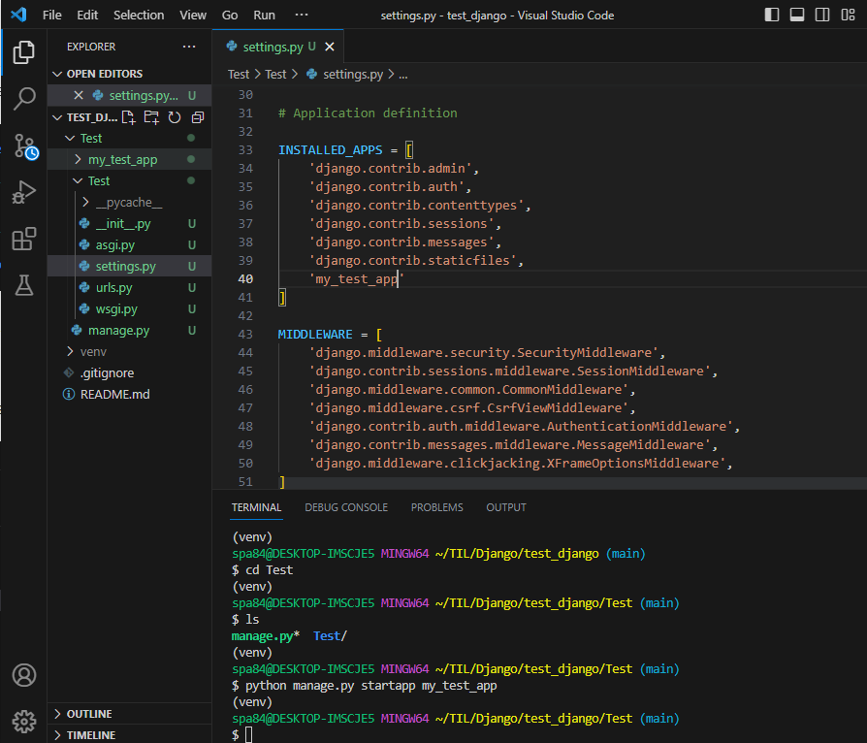Open the View menu
Image resolution: width=867 pixels, height=743 pixels.
click(192, 15)
